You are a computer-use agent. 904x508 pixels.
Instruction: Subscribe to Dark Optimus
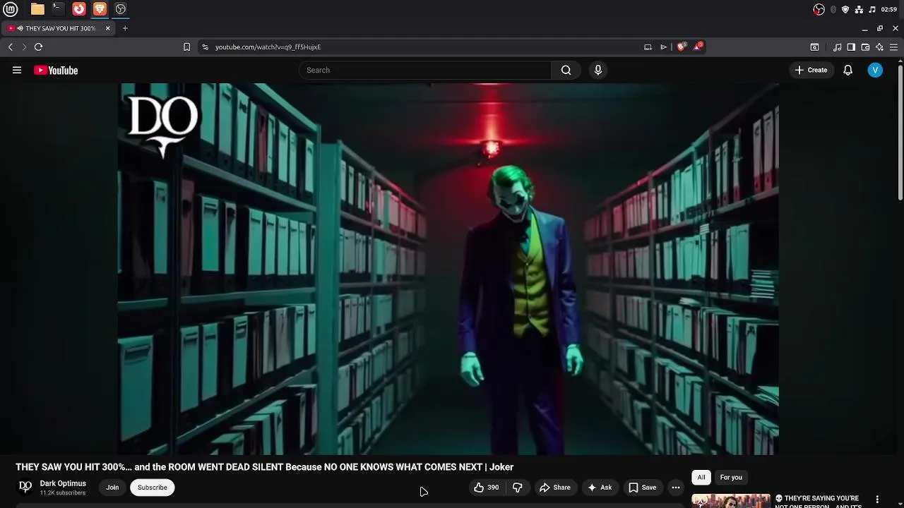coord(153,488)
